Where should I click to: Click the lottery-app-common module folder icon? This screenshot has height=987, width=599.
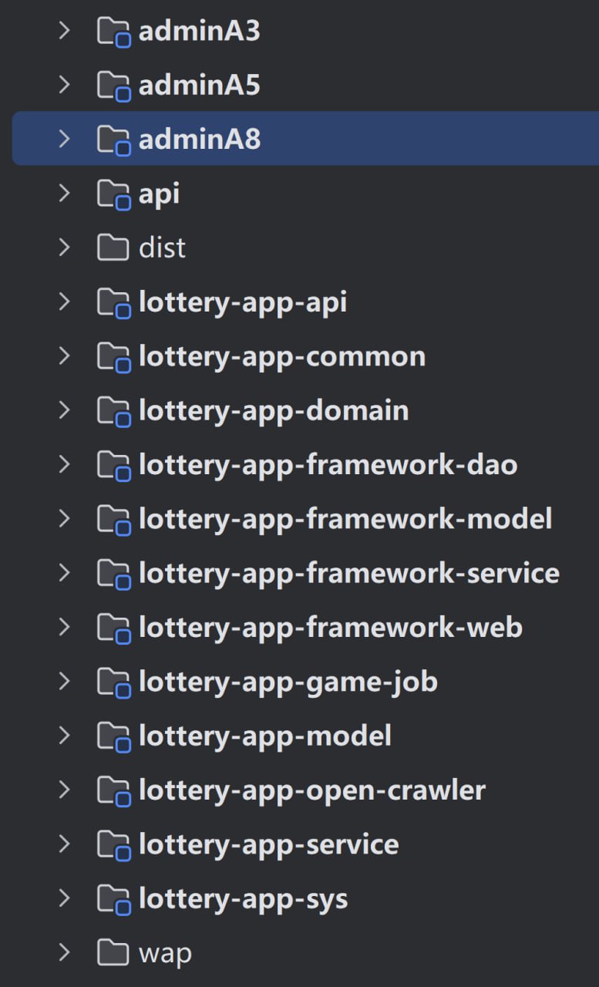[113, 357]
